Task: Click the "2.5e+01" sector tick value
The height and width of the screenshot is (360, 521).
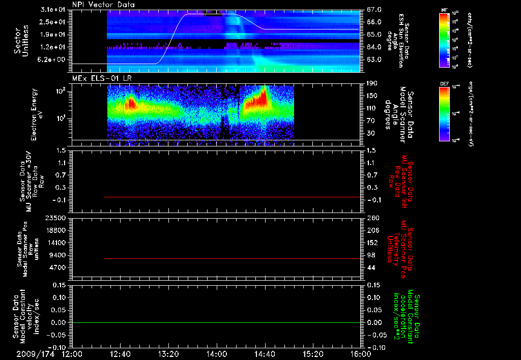Action: tap(52, 22)
